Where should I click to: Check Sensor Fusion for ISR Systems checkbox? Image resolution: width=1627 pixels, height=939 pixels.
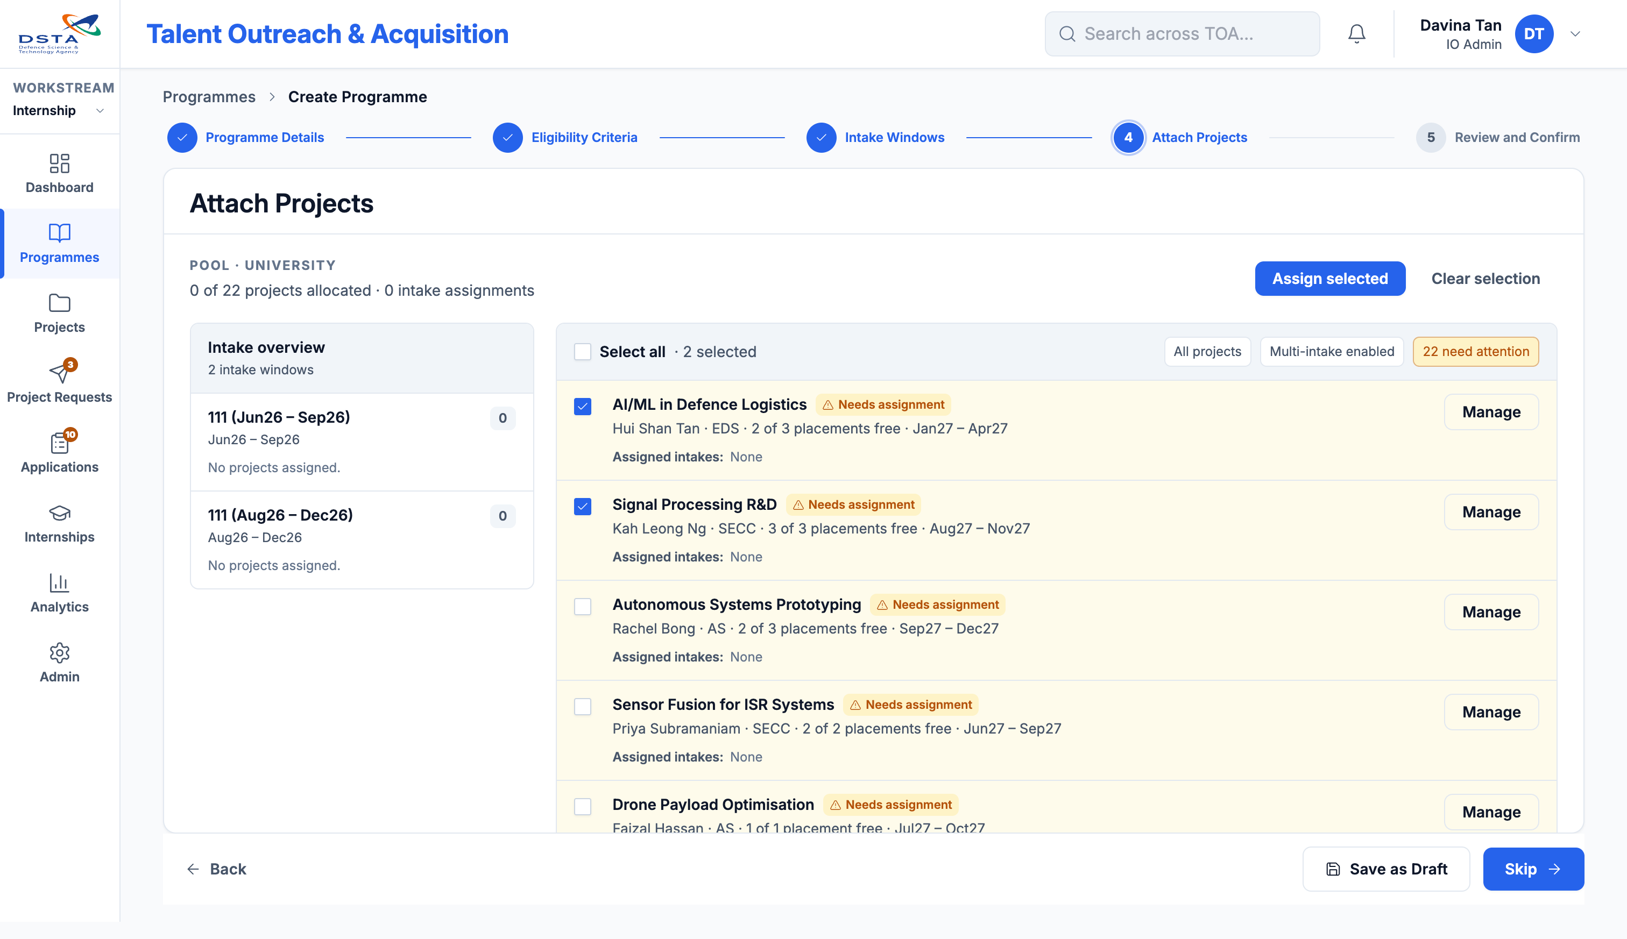[x=583, y=706]
